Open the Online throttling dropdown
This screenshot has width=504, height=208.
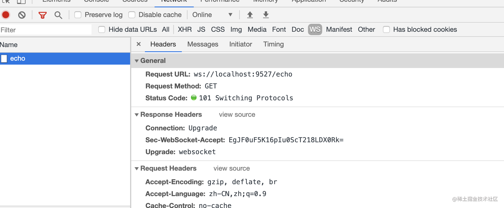(212, 15)
